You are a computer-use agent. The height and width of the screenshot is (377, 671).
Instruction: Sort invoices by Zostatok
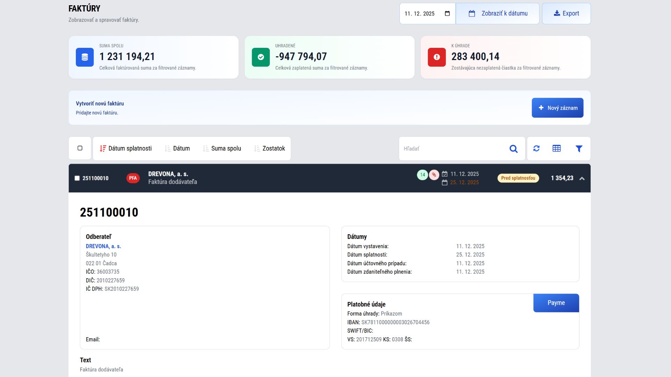(269, 148)
